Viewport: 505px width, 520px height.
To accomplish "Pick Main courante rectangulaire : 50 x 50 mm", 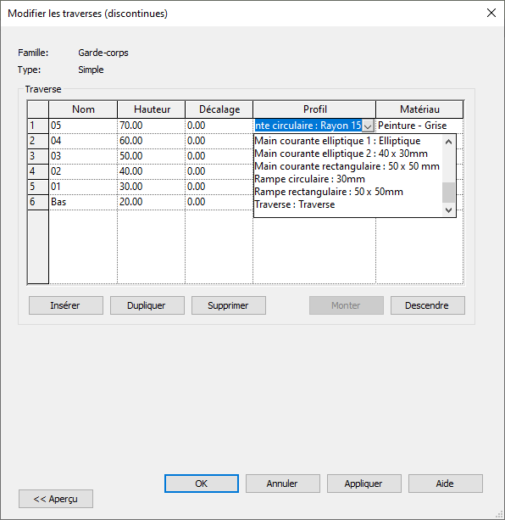I will pos(347,166).
